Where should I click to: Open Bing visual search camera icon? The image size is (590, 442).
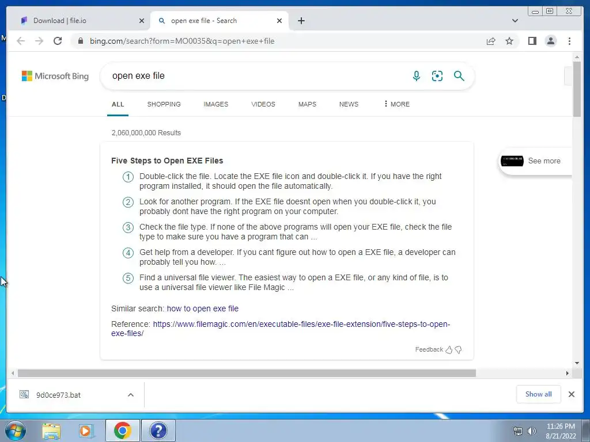tap(437, 76)
